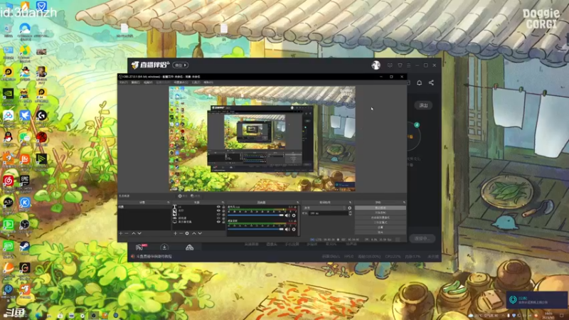Click download icon in 直播伴侣 bottom toolbar

(x=164, y=247)
